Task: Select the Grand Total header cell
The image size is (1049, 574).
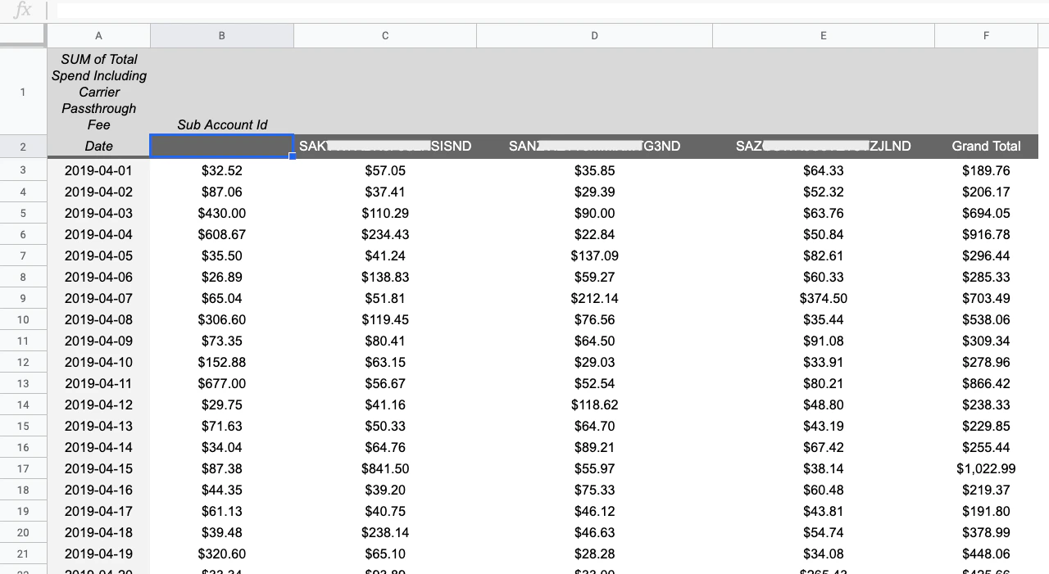Action: click(986, 146)
